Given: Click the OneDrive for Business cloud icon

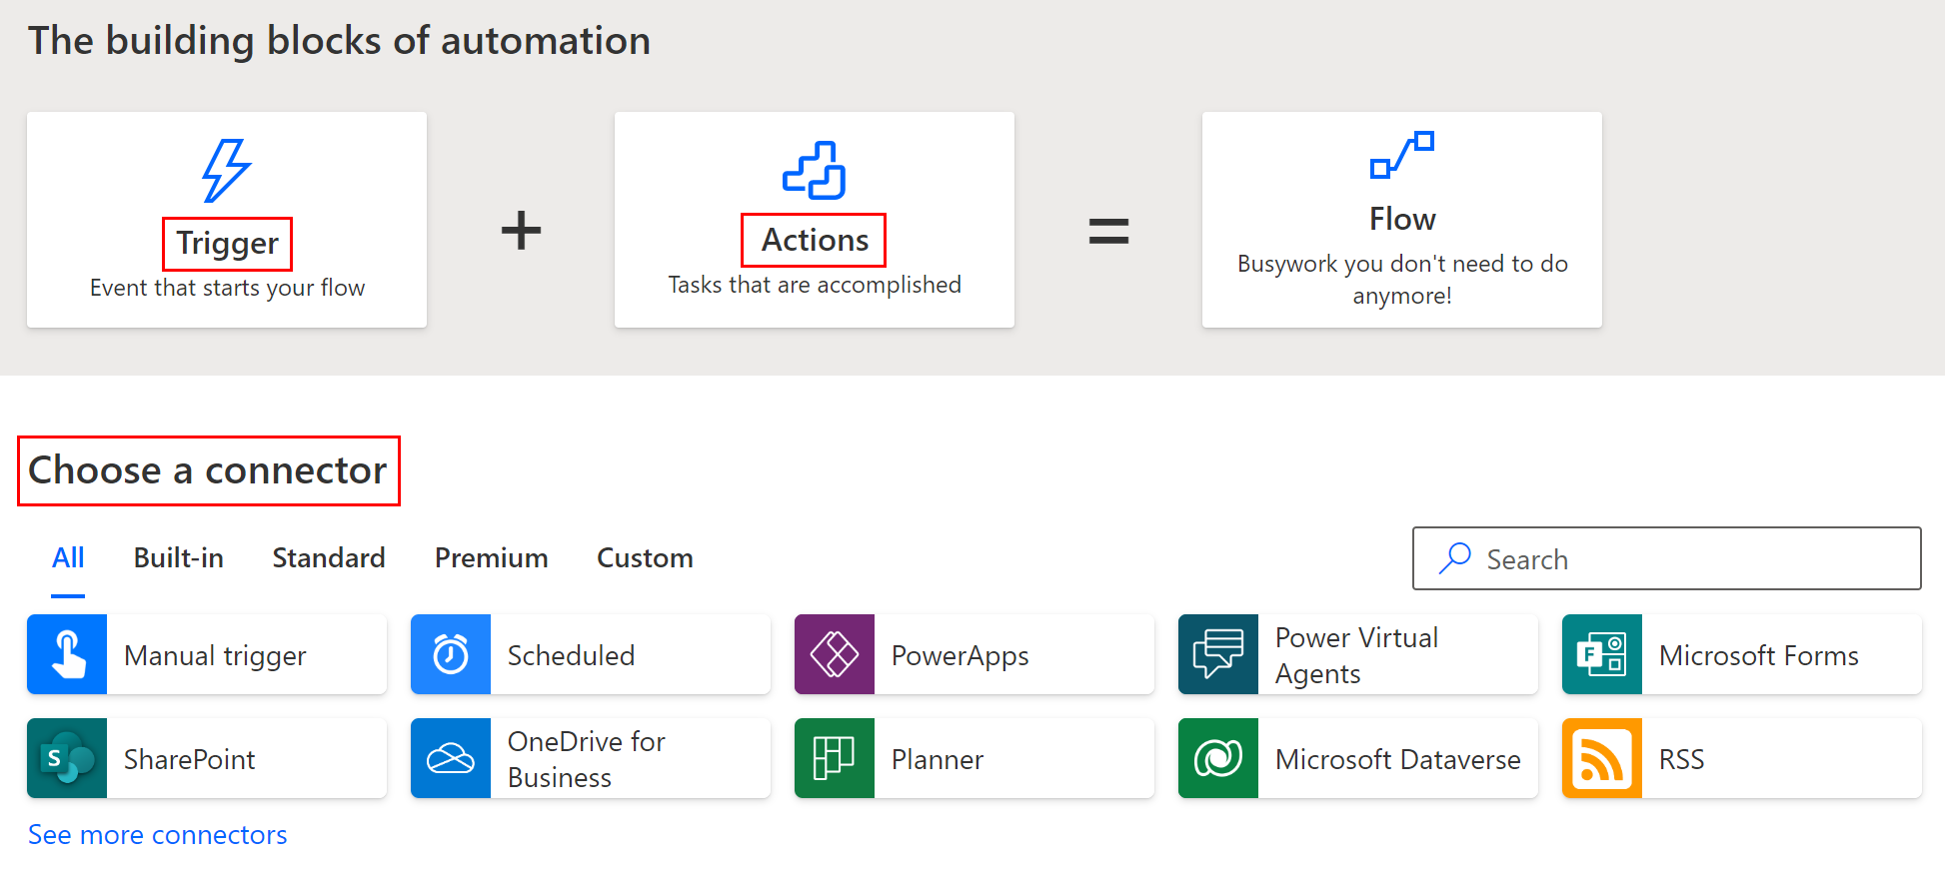Looking at the screenshot, I should [x=451, y=758].
